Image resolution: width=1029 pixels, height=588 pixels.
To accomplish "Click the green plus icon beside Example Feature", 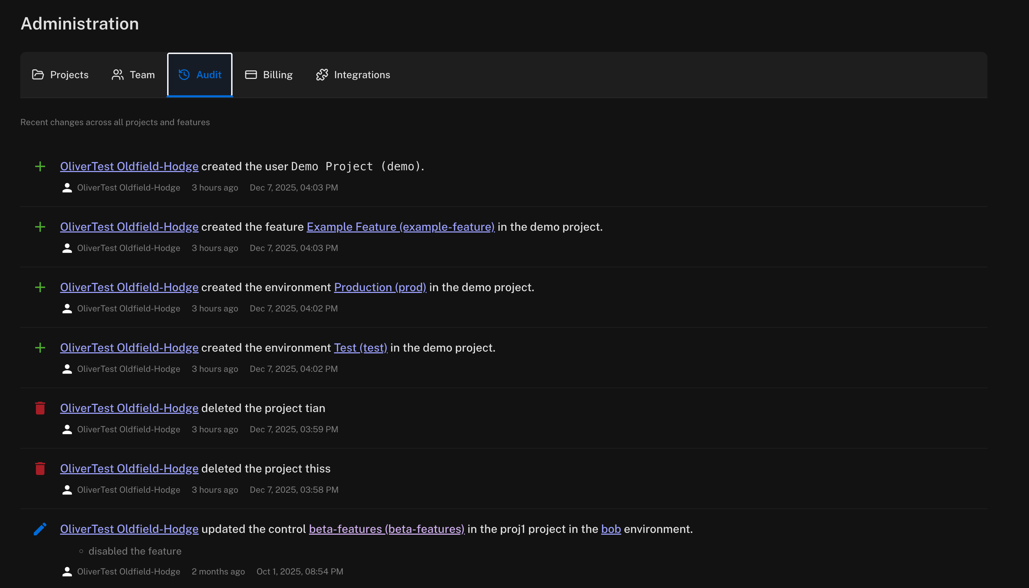I will click(40, 227).
